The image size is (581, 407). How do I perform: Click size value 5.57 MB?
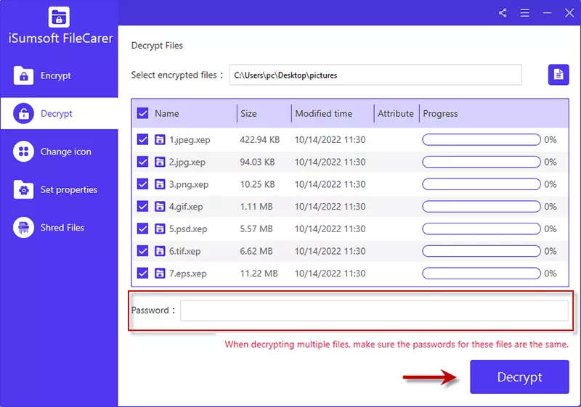coord(256,229)
